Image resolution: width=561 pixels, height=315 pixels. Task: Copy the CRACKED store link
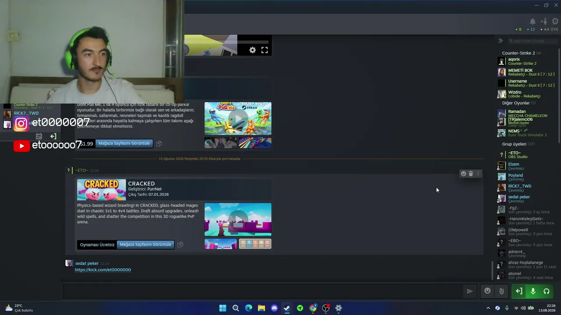point(180,245)
